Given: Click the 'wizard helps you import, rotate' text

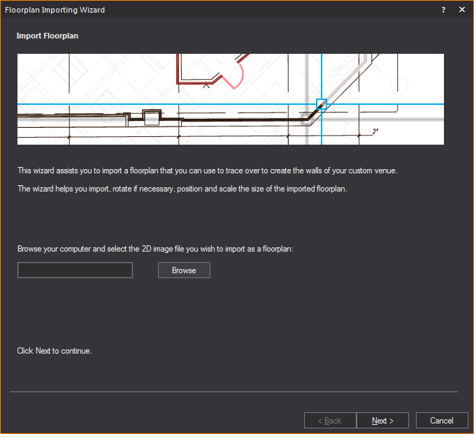Looking at the screenshot, I should click(182, 189).
